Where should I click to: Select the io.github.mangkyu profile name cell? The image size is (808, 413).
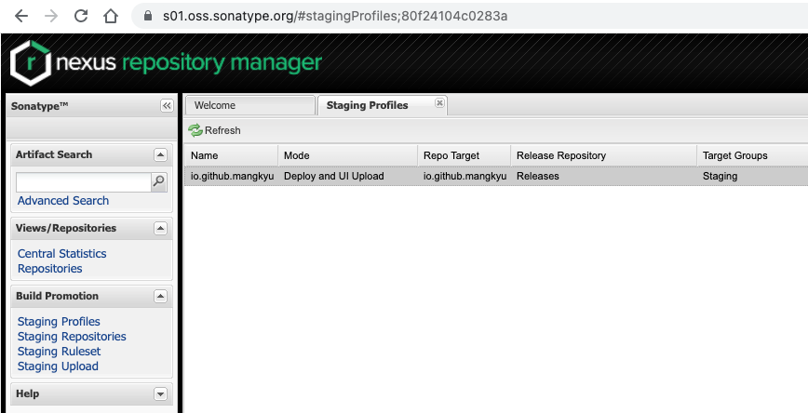pos(232,176)
